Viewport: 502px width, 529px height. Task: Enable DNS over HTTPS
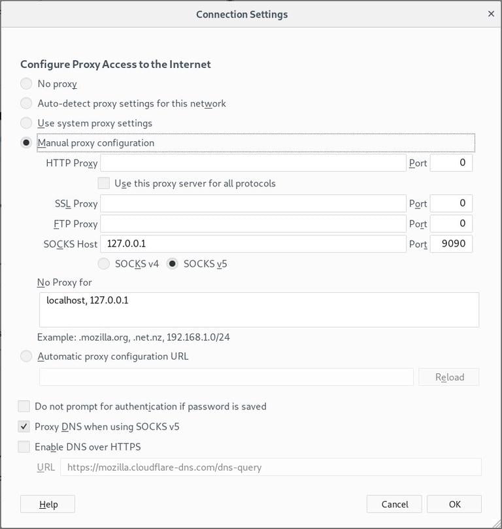point(24,447)
